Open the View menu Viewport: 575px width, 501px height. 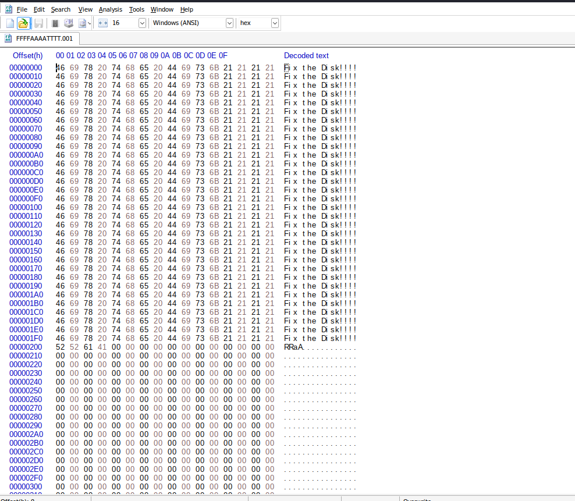(x=85, y=9)
